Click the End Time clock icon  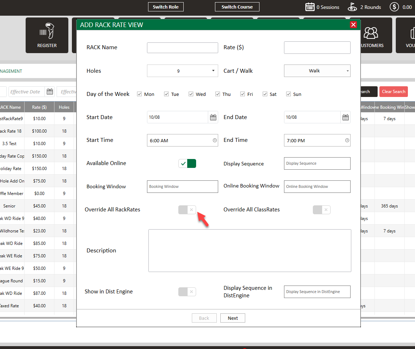tap(347, 140)
